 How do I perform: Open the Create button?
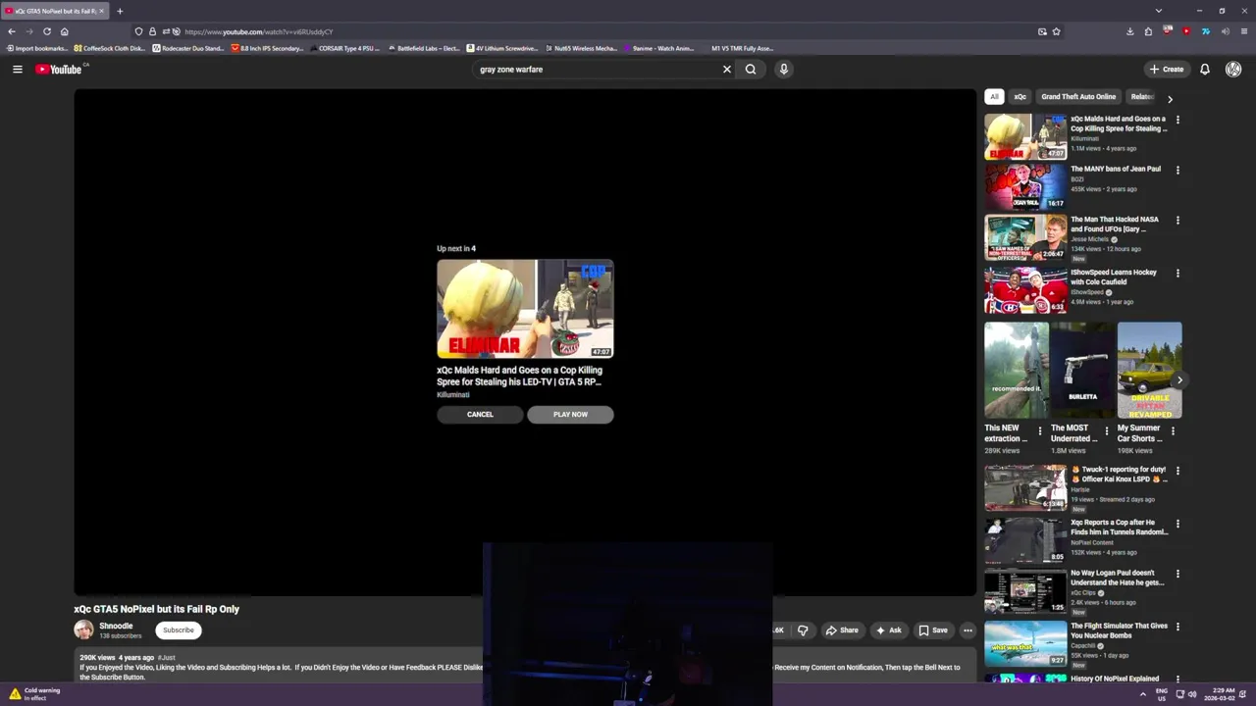pos(1167,69)
